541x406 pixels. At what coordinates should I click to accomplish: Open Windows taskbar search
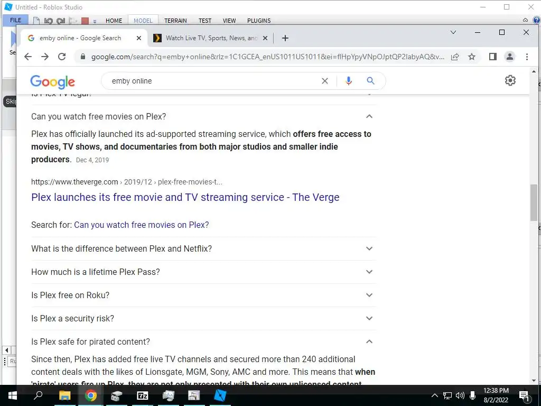point(38,395)
